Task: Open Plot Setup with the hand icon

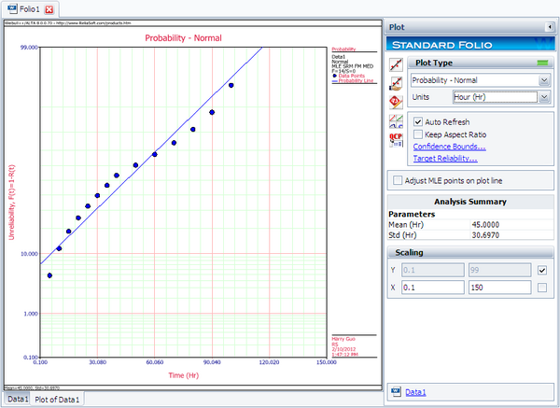Action: point(396,84)
